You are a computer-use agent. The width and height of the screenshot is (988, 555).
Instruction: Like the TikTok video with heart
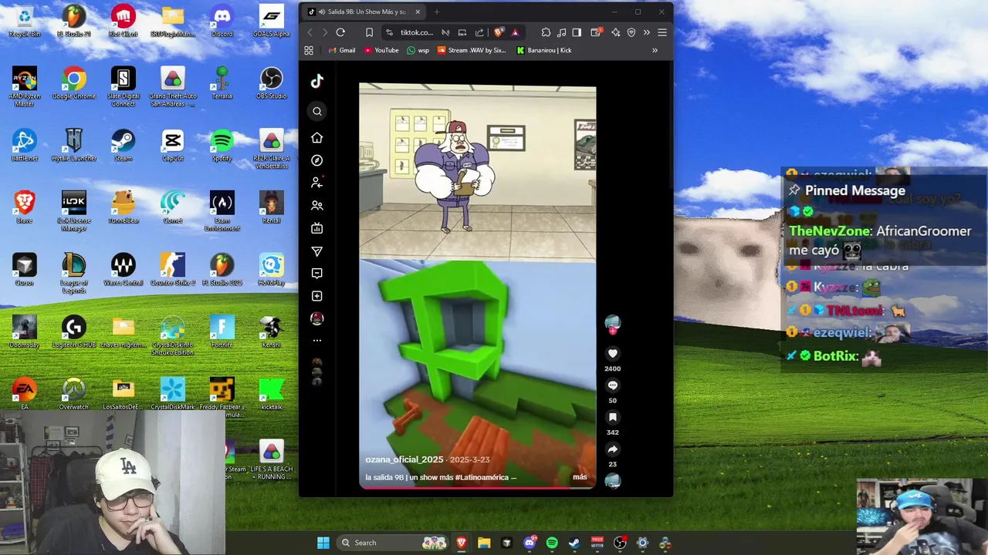coord(612,354)
